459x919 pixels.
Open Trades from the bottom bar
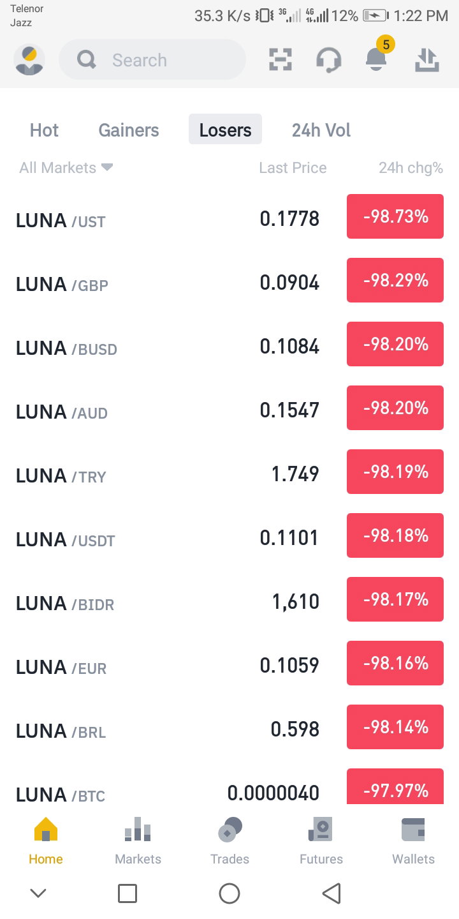click(x=229, y=841)
